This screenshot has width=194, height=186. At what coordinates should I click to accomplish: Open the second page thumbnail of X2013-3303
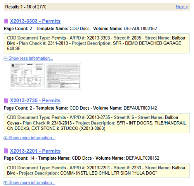[64, 76]
